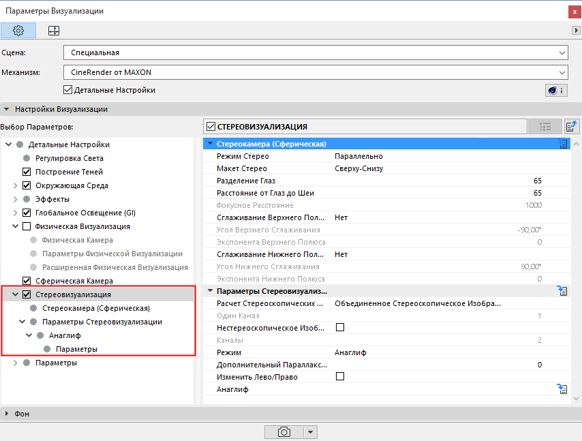The width and height of the screenshot is (582, 441).
Task: Select Параметры Физической Визуализации item
Action: click(112, 254)
